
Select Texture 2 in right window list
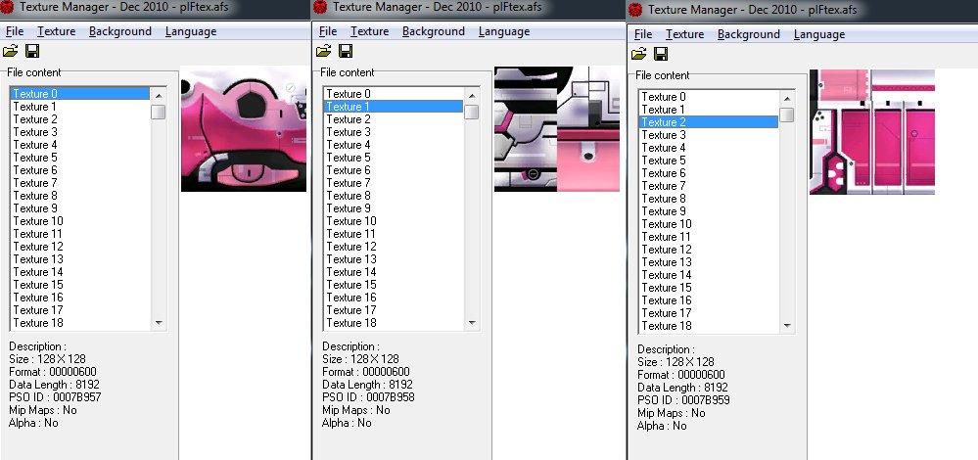click(709, 122)
